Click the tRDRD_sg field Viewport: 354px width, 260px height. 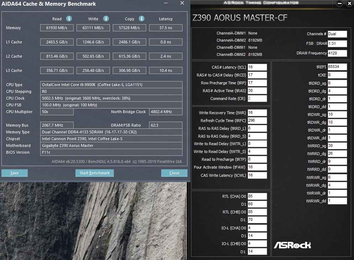click(337, 83)
